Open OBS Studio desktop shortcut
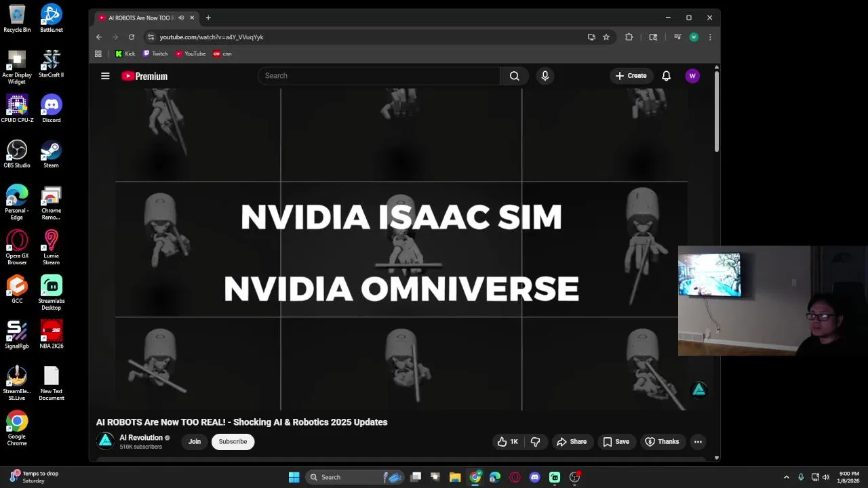Viewport: 868px width, 488px height. (17, 154)
